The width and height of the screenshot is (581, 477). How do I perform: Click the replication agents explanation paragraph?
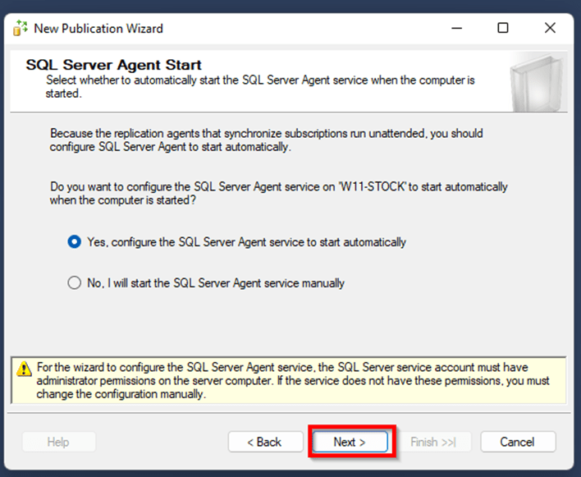267,140
